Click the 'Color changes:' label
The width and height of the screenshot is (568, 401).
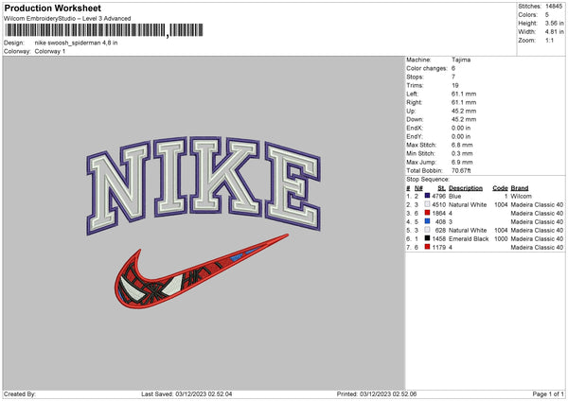tap(427, 68)
